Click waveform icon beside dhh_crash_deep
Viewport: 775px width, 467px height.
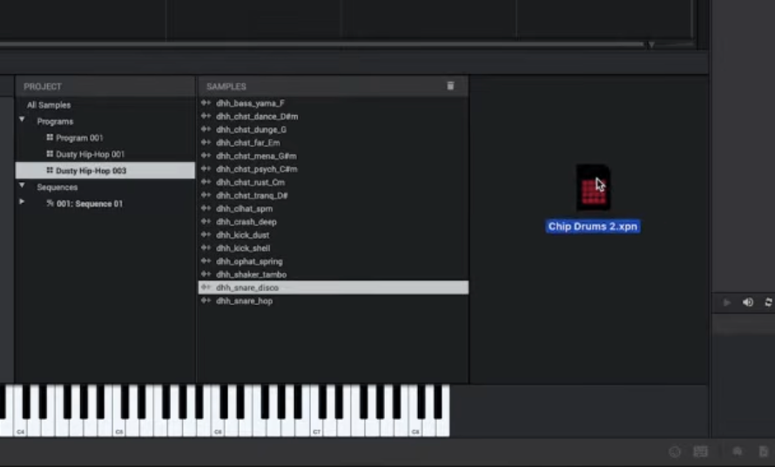206,221
